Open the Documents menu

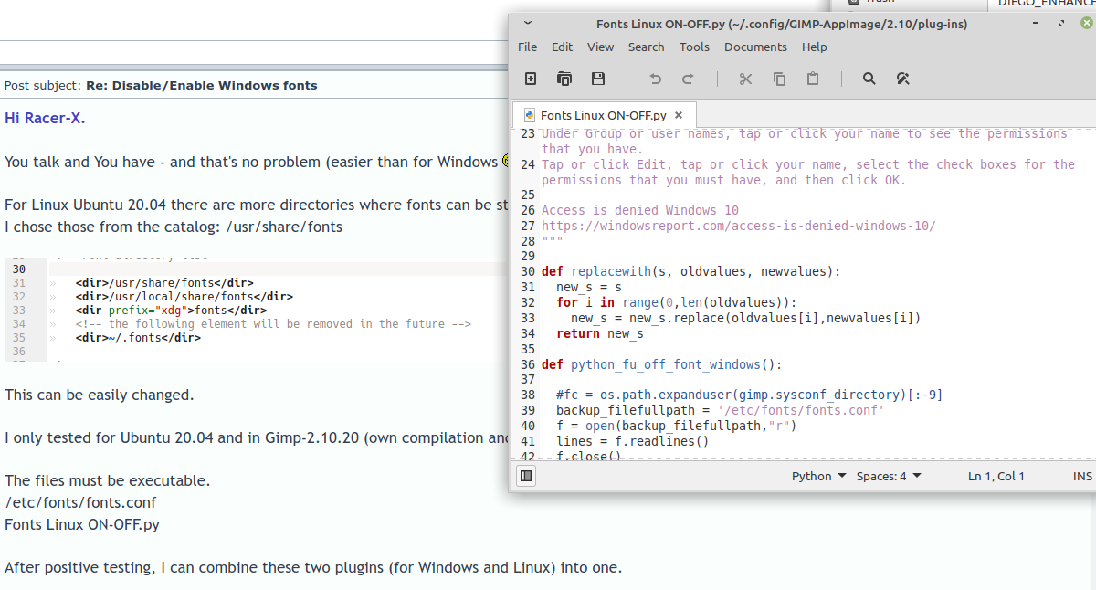(755, 47)
